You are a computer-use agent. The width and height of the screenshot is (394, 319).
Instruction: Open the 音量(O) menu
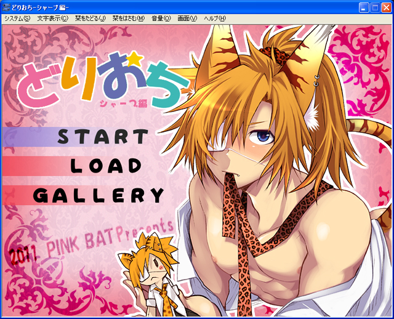click(x=161, y=18)
